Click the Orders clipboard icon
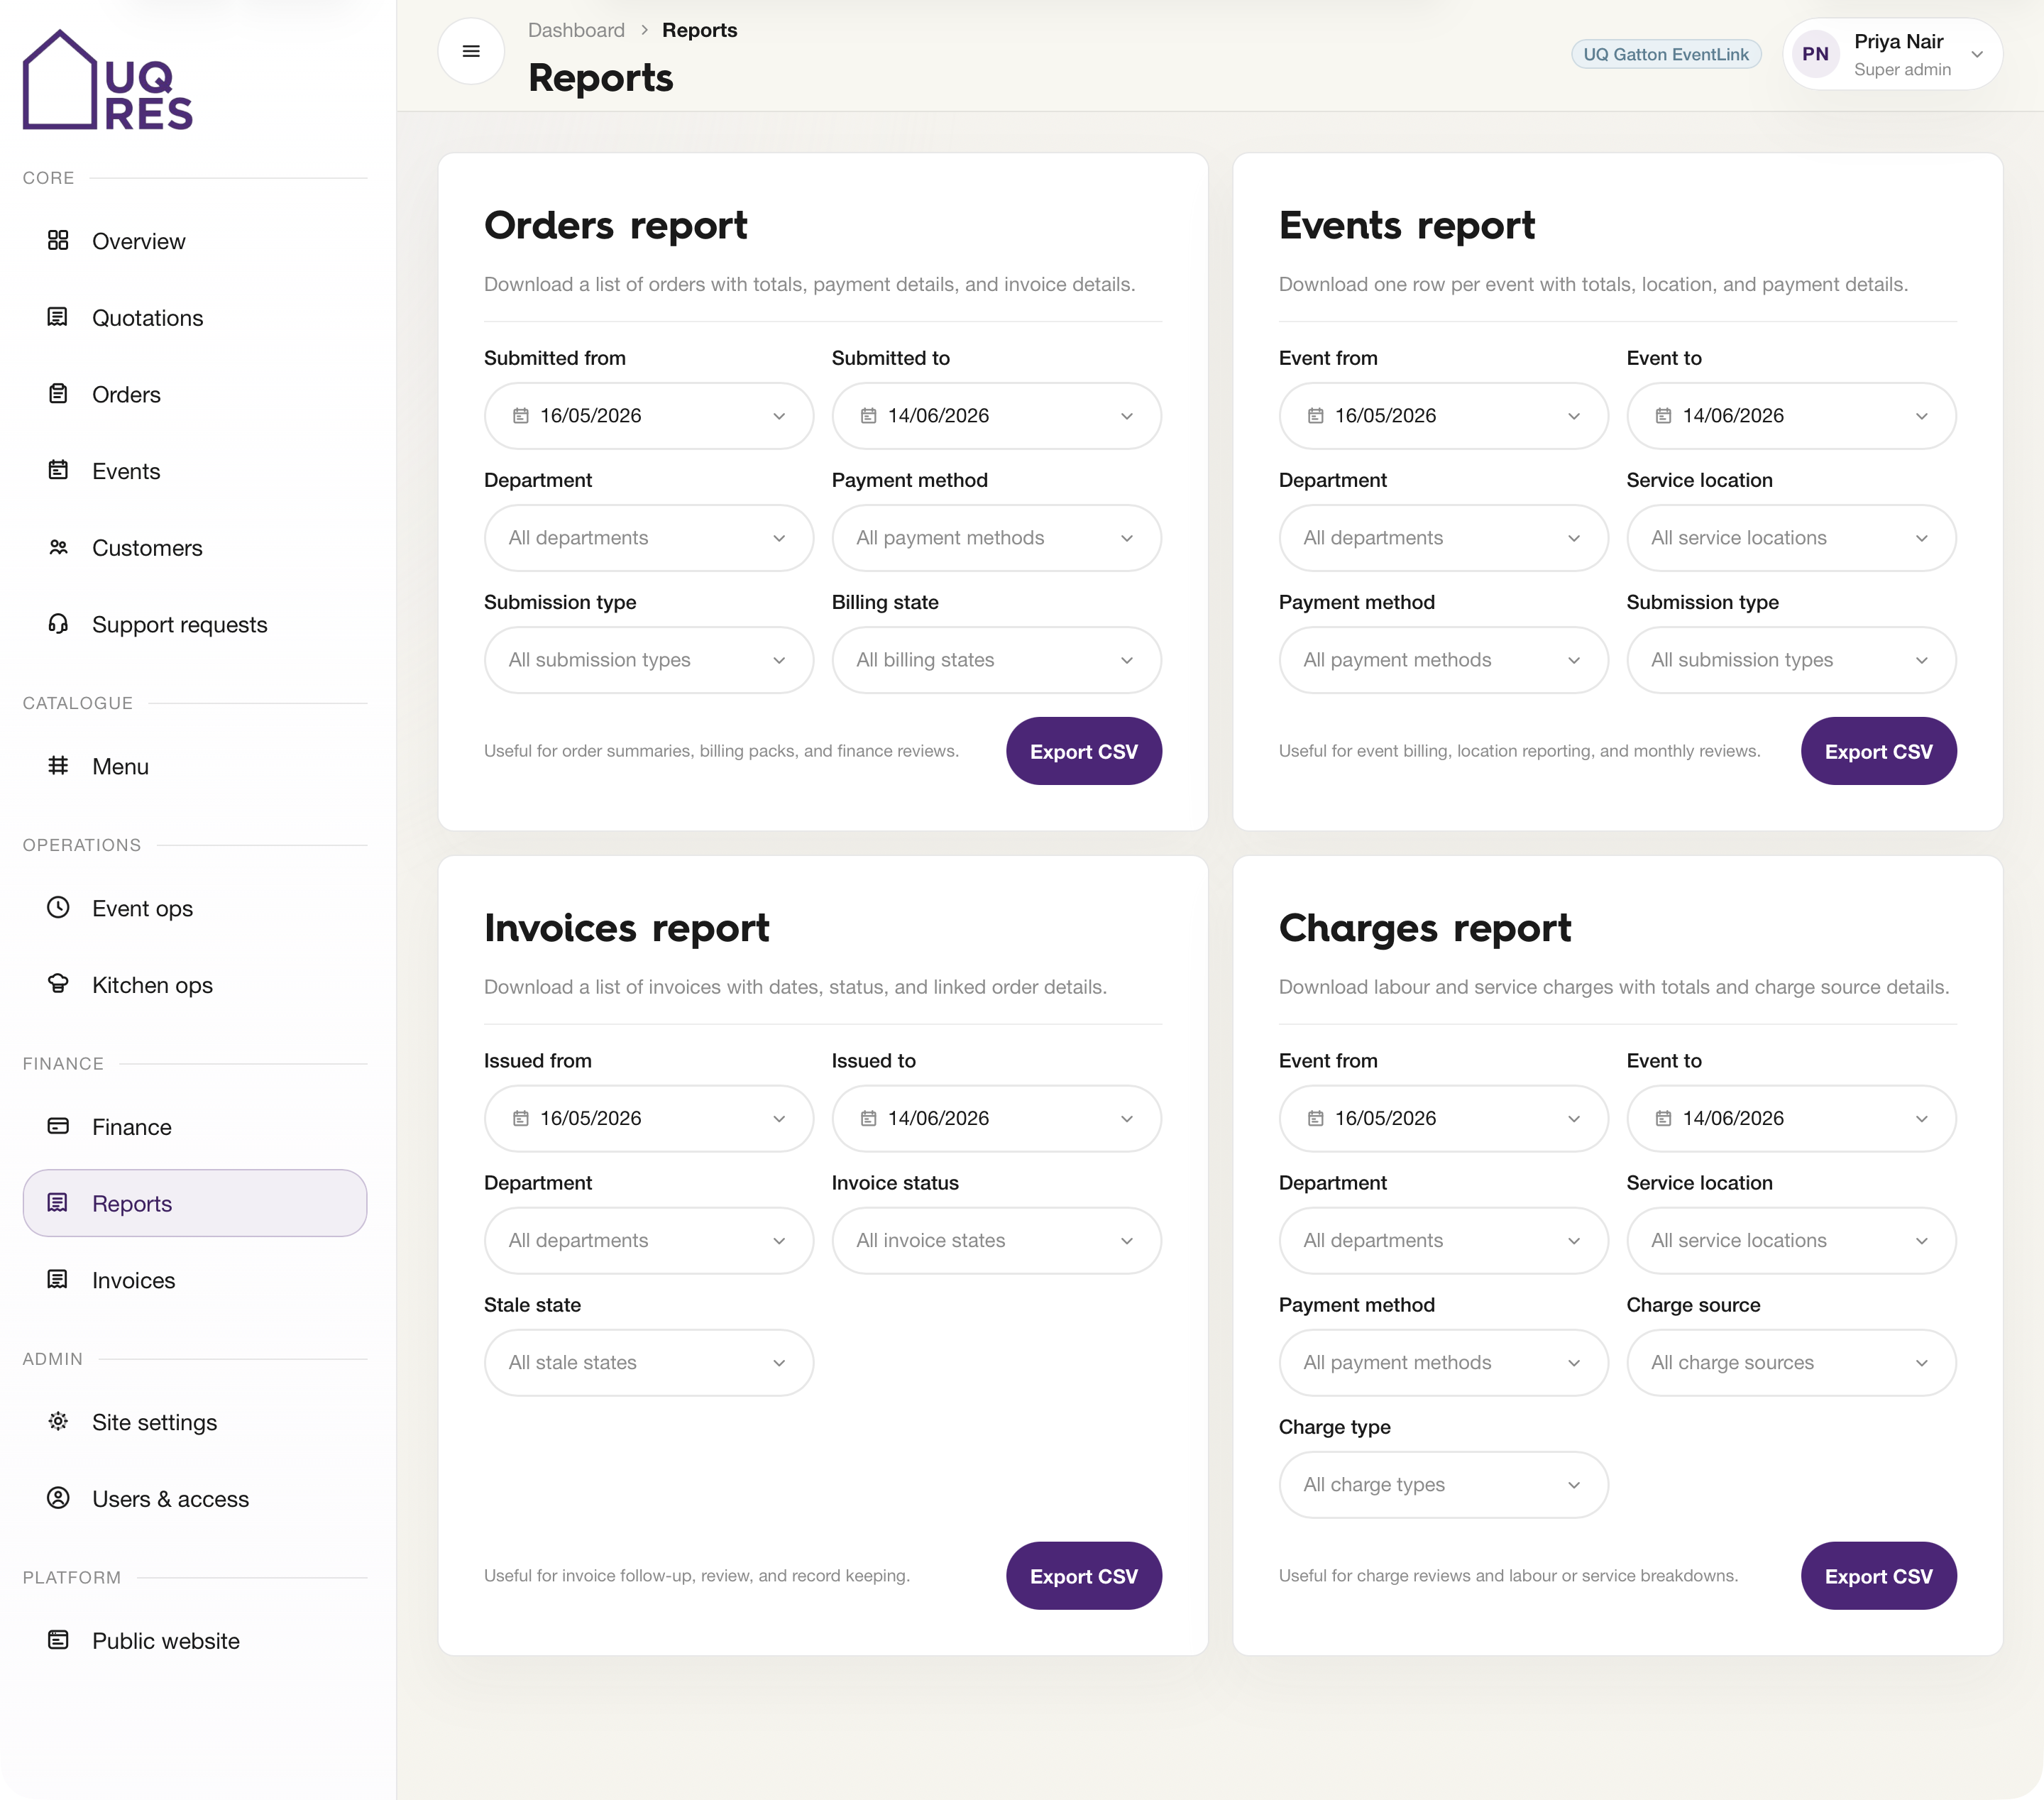The width and height of the screenshot is (2044, 1800). tap(58, 394)
